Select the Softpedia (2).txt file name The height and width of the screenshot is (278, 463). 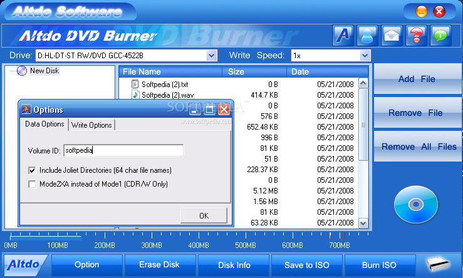pyautogui.click(x=165, y=85)
